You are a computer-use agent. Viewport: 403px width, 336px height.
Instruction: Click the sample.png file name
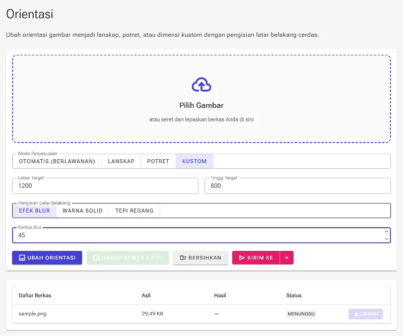coord(33,314)
